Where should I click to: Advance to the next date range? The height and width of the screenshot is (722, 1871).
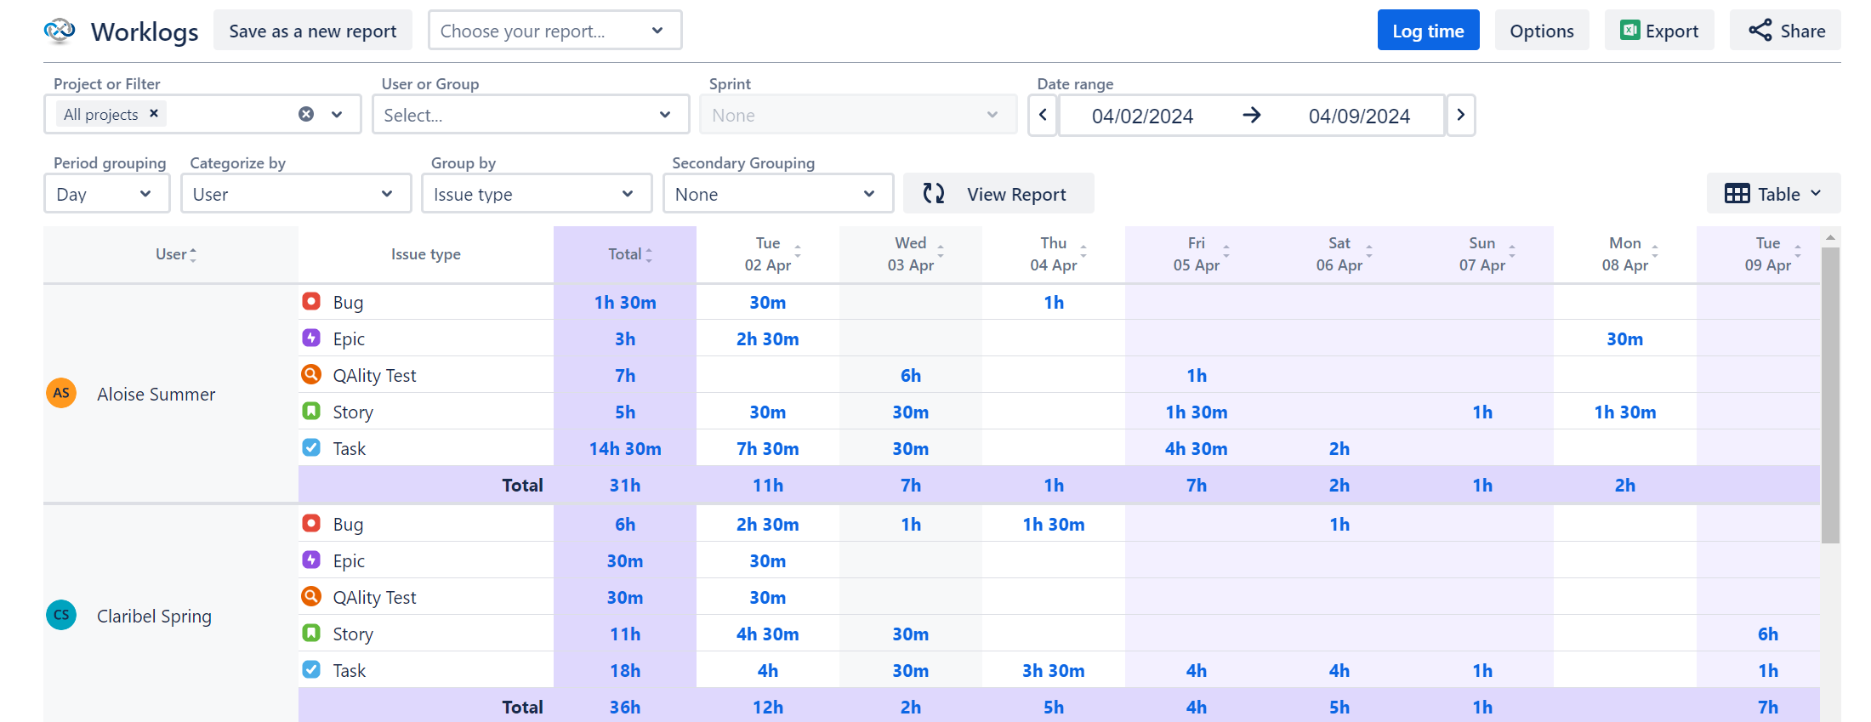pyautogui.click(x=1461, y=115)
